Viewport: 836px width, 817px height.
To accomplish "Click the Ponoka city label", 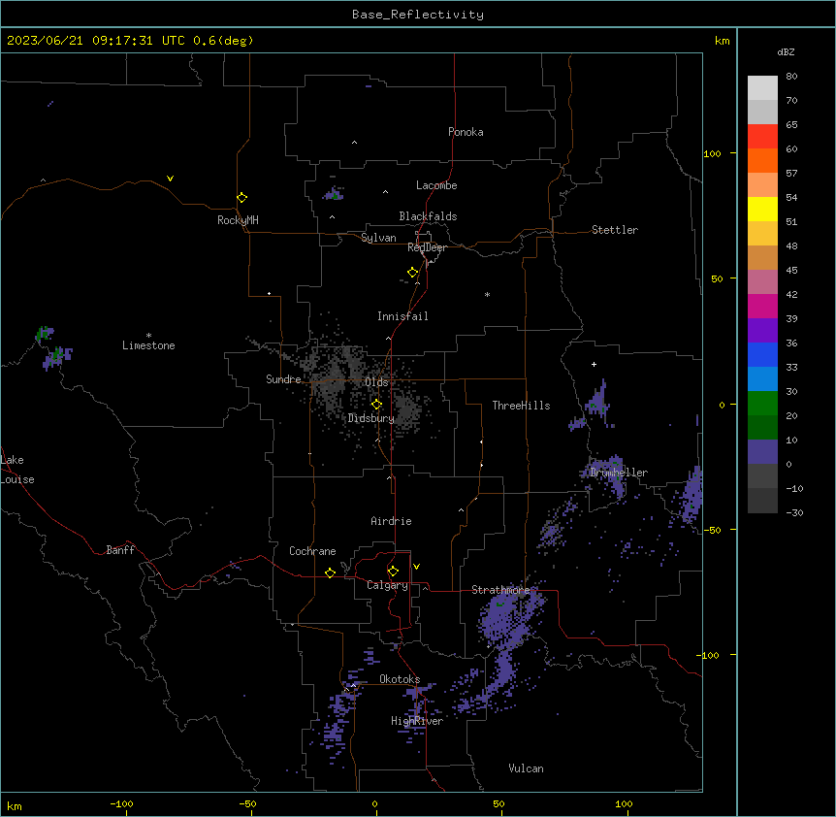I will (x=466, y=132).
